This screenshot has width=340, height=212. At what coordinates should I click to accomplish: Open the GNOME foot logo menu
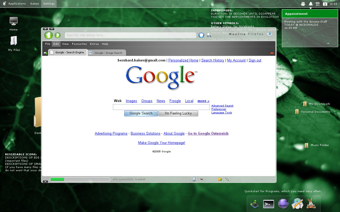pyautogui.click(x=4, y=4)
